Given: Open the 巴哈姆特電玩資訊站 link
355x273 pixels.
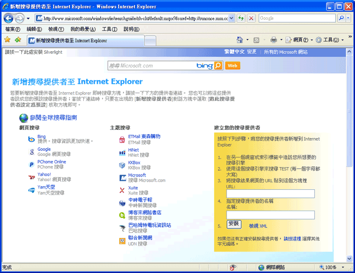Looking at the screenshot, I should [150, 225].
